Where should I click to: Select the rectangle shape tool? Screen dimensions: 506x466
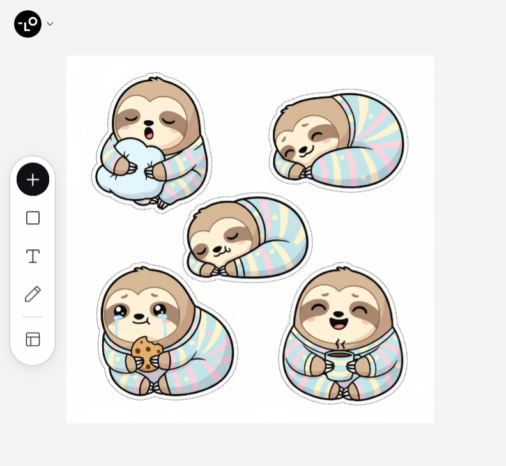click(x=33, y=218)
